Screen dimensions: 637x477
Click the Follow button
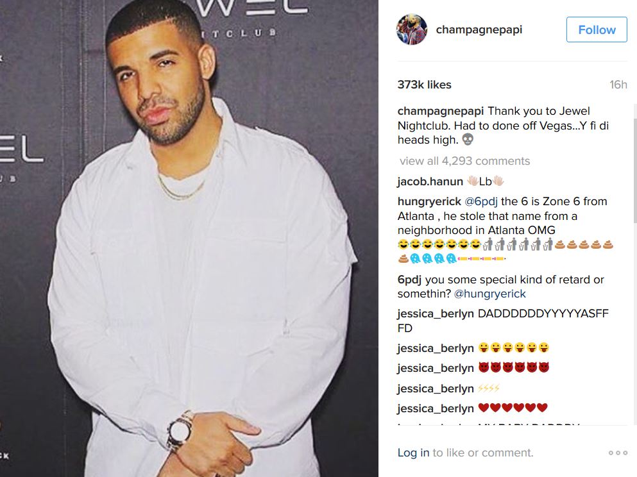(597, 29)
